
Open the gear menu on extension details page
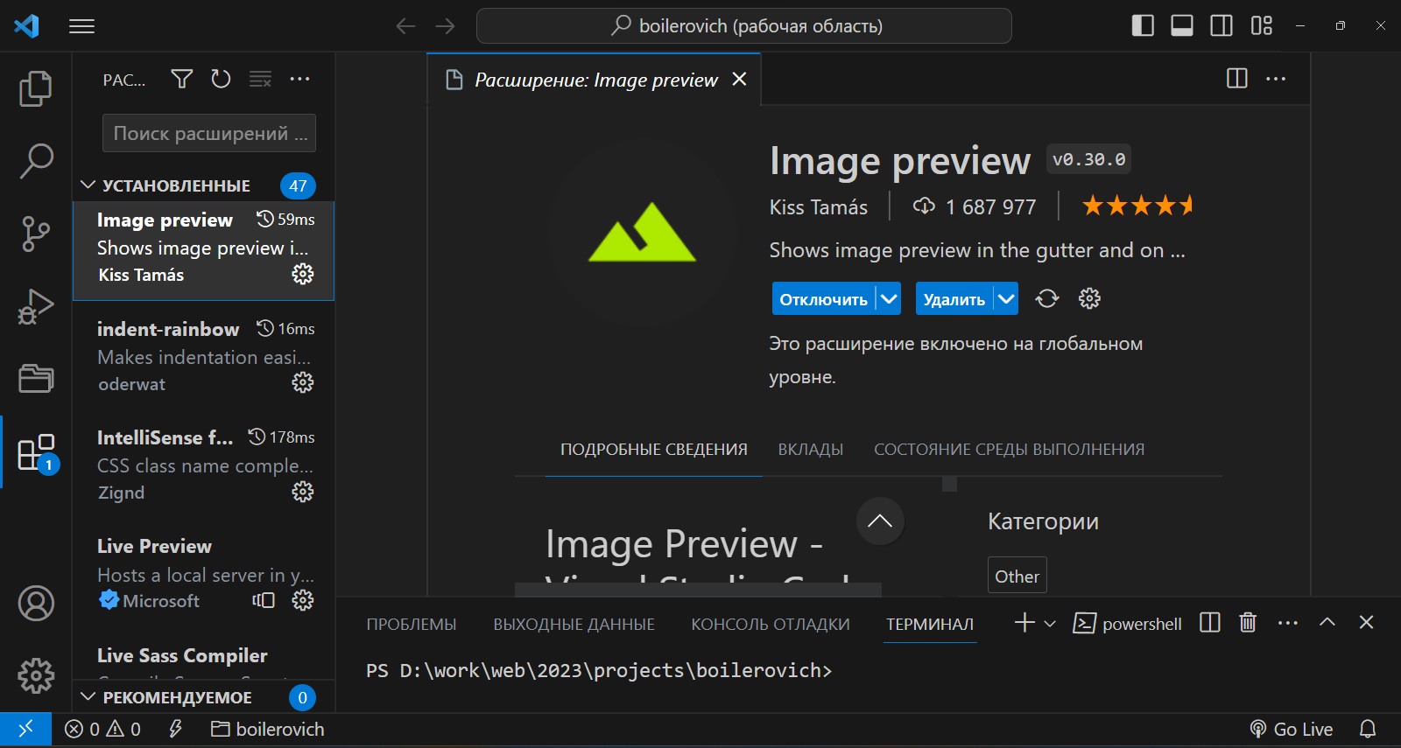pyautogui.click(x=1089, y=299)
